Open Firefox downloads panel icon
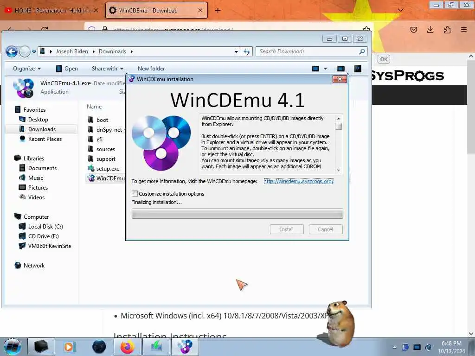Viewport: 475px width, 356px height. coord(430,30)
